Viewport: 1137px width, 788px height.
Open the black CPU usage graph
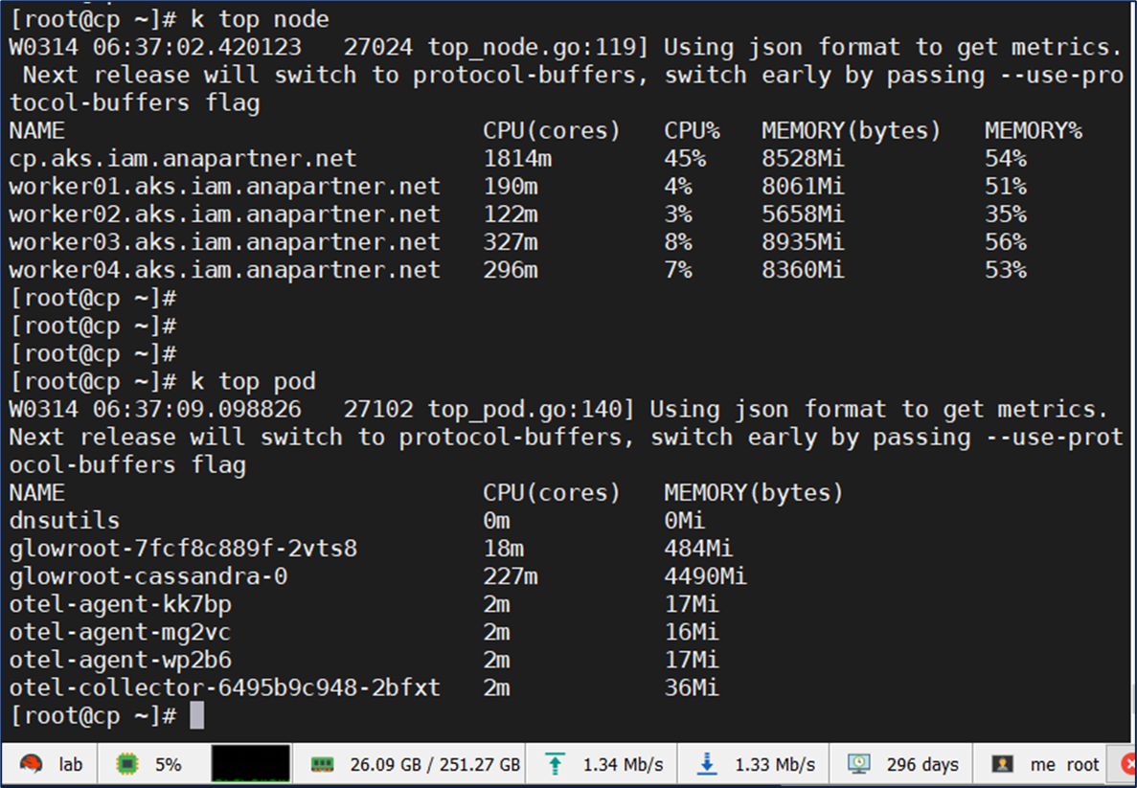pyautogui.click(x=251, y=764)
